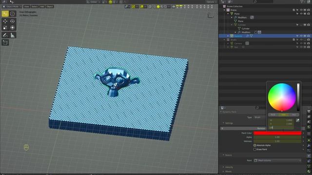The image size is (312, 175).
Task: Click the brightness value slider beside color wheel
Action: [298, 97]
